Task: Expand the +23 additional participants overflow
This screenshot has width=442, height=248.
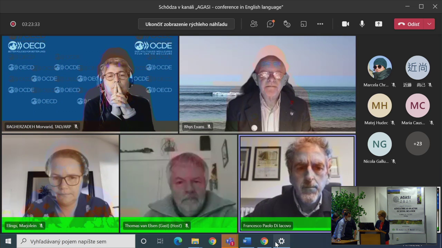Action: 417,144
